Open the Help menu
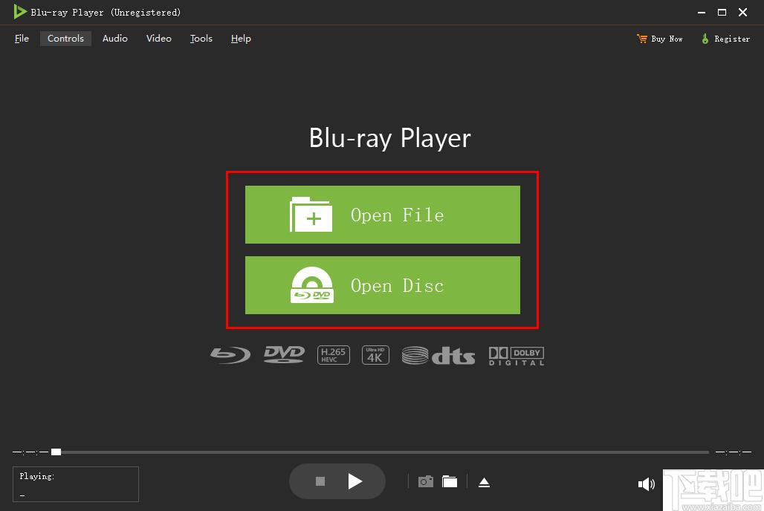Image resolution: width=764 pixels, height=511 pixels. (241, 39)
